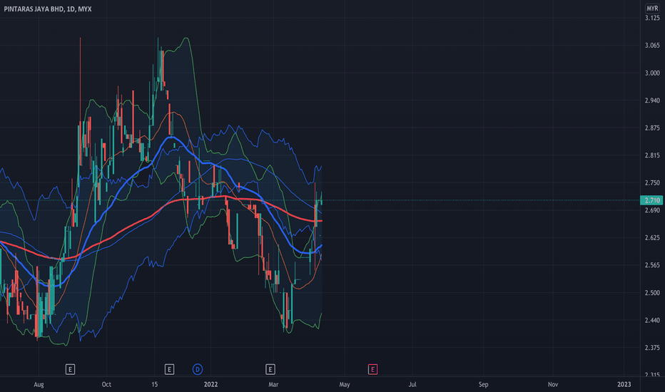Click the 2.815 price axis label
The height and width of the screenshot is (392, 665).
[652, 155]
